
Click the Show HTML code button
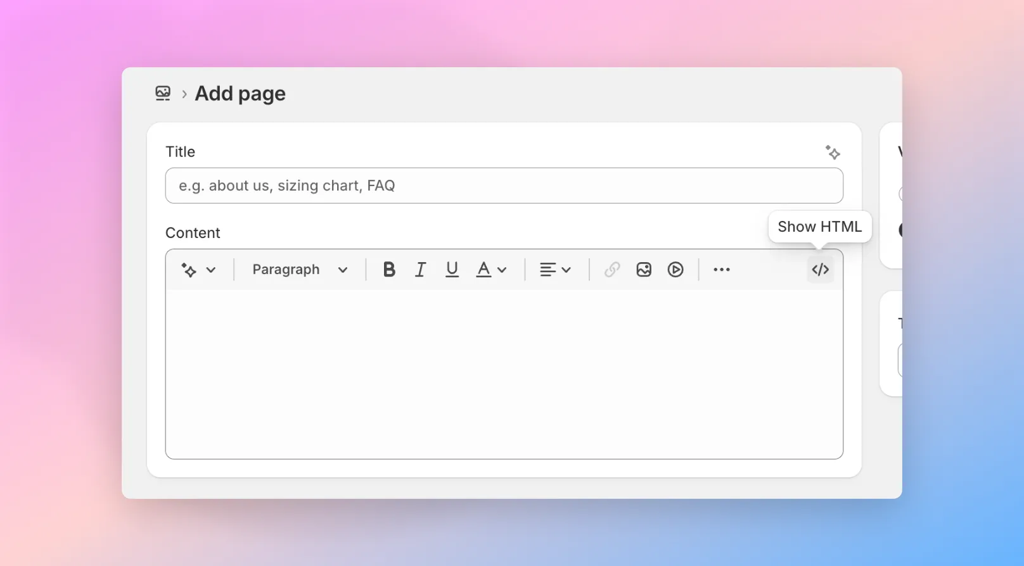tap(821, 270)
